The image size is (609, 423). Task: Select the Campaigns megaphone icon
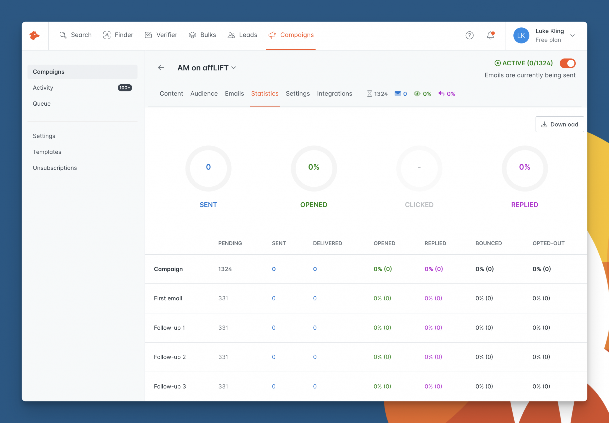[x=272, y=35]
